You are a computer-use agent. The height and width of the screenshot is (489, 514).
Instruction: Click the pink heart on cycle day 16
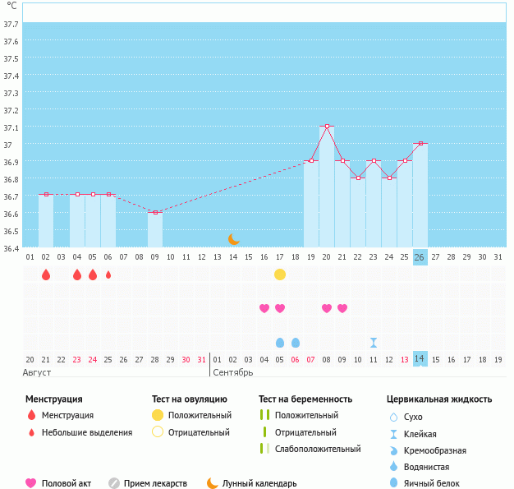click(264, 308)
